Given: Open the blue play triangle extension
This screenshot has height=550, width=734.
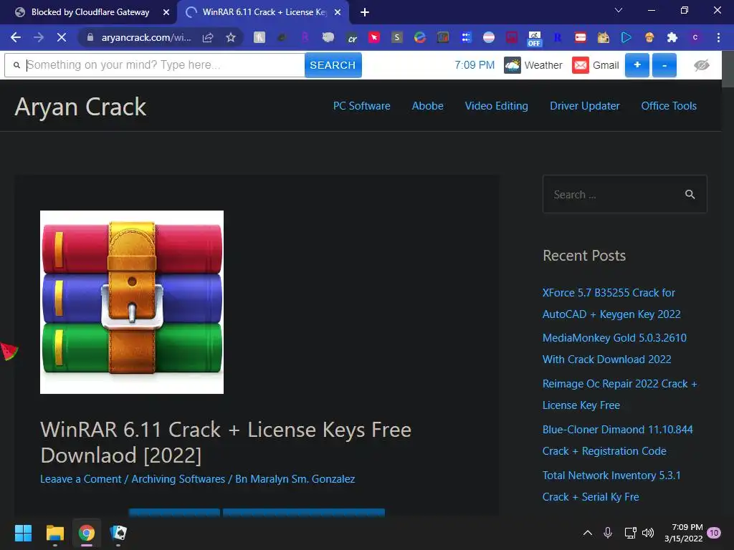Looking at the screenshot, I should tap(626, 37).
